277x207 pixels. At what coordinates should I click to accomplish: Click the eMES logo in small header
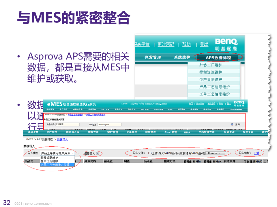click(x=55, y=104)
